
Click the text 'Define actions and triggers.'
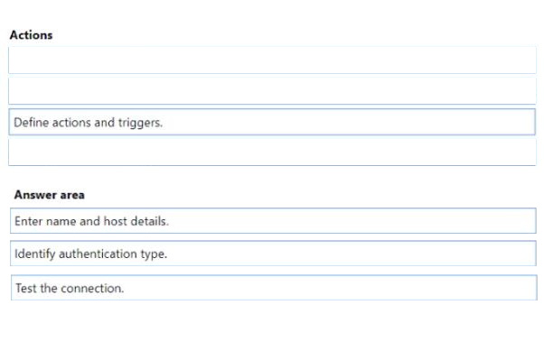point(89,123)
